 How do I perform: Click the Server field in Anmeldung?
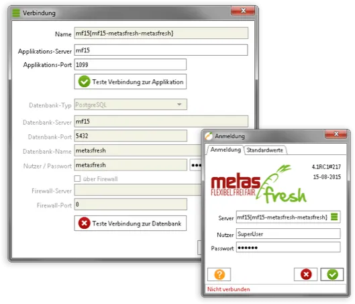pyautogui.click(x=288, y=217)
